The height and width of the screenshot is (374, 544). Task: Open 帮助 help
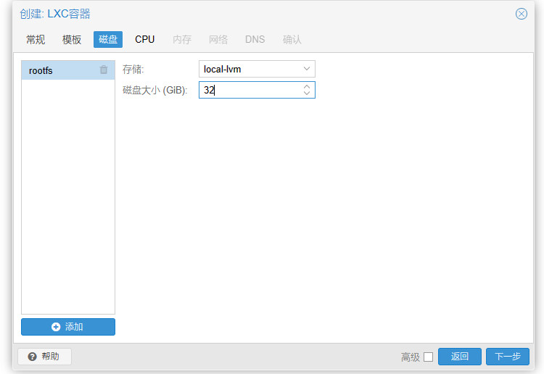point(44,357)
